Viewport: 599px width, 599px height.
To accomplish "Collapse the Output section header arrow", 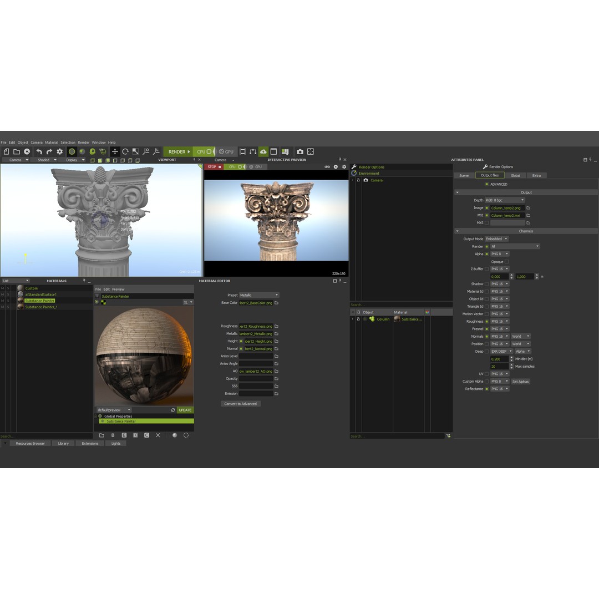I will point(458,192).
